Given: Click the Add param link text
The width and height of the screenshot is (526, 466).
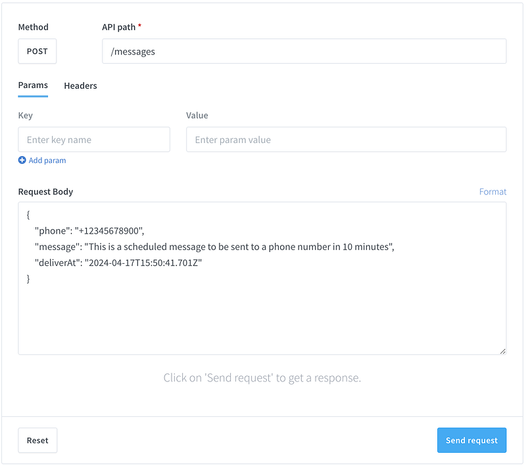Looking at the screenshot, I should (x=47, y=160).
